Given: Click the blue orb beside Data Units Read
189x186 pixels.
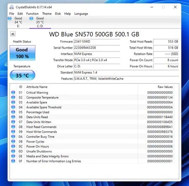Looking at the screenshot, I should pos(13,117).
